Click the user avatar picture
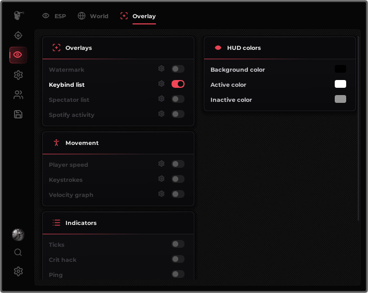This screenshot has width=368, height=293. click(x=18, y=235)
